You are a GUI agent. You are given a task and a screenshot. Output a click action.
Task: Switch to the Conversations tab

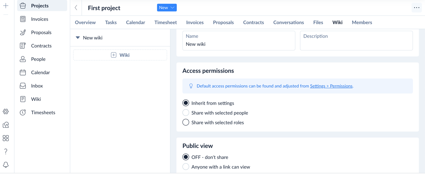click(x=288, y=22)
